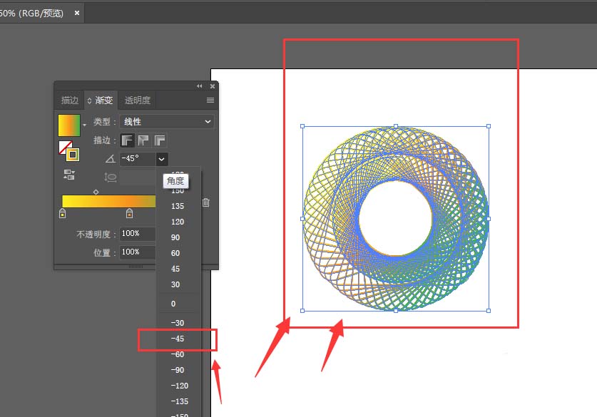This screenshot has height=417, width=597.
Task: Switch to the 描边 tab
Action: coord(70,101)
